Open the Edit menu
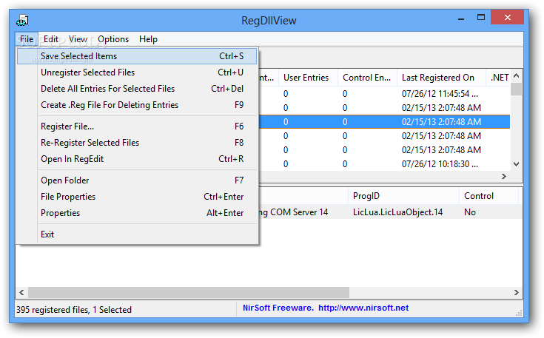Viewport: 544px width, 338px height. tap(51, 39)
